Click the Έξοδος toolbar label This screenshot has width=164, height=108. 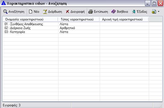[142, 12]
